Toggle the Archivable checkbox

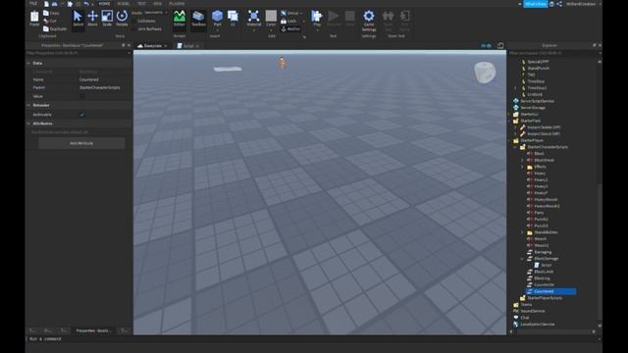coord(82,115)
